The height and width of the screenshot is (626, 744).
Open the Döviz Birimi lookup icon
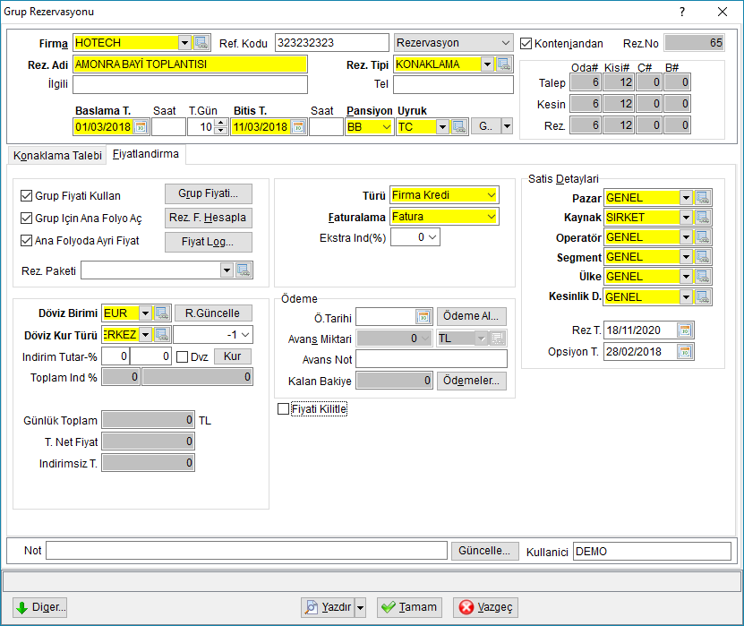(x=162, y=313)
